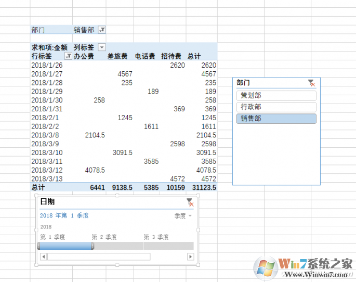Select the 2018/1/30 row label

click(x=47, y=100)
